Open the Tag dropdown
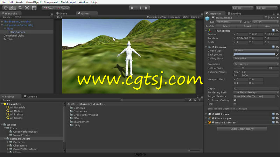280x157 pixels. pyautogui.click(x=229, y=22)
